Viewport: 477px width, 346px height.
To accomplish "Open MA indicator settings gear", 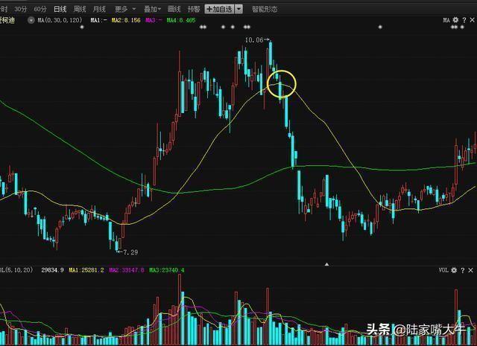I will (x=454, y=20).
